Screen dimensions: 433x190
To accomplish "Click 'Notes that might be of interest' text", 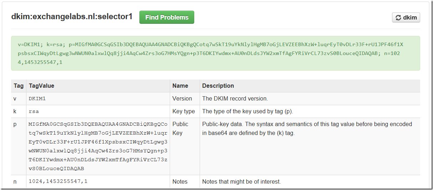I will (241, 181).
